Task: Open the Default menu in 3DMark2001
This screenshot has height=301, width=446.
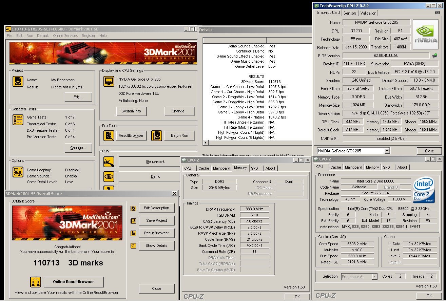Action: [x=43, y=36]
